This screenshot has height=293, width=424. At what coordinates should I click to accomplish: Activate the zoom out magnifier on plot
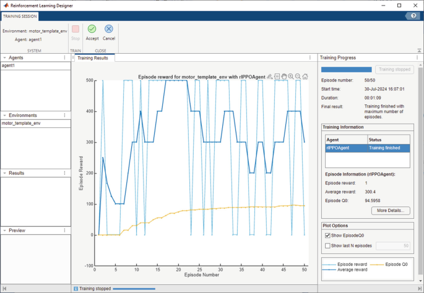point(298,77)
